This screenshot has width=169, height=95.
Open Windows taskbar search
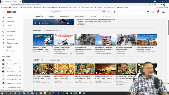click(x=6, y=93)
